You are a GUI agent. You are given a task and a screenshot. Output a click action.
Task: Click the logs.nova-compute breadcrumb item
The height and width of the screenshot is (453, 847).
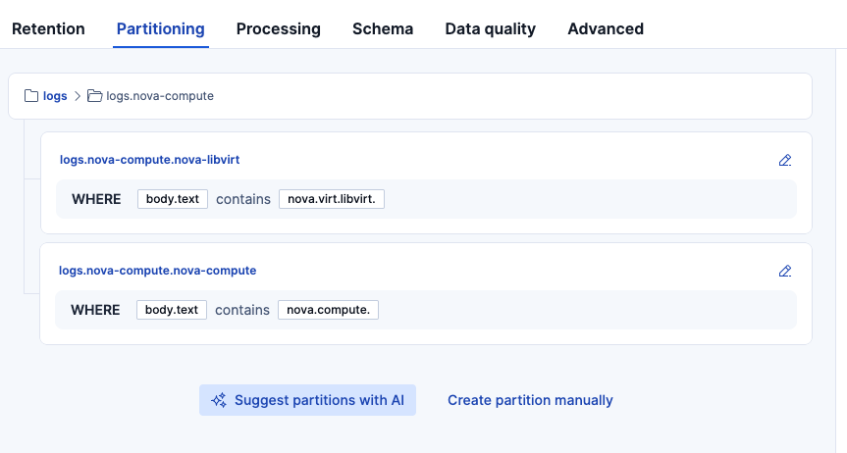pos(159,96)
